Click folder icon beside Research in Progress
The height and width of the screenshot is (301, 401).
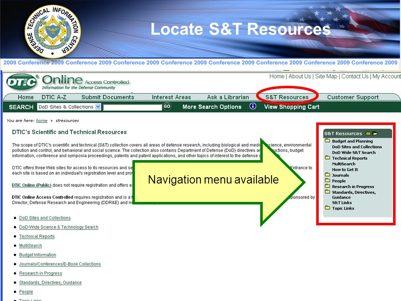pyautogui.click(x=327, y=186)
